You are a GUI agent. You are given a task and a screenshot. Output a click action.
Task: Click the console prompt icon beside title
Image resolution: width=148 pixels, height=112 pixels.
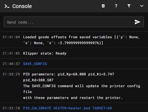7,6
